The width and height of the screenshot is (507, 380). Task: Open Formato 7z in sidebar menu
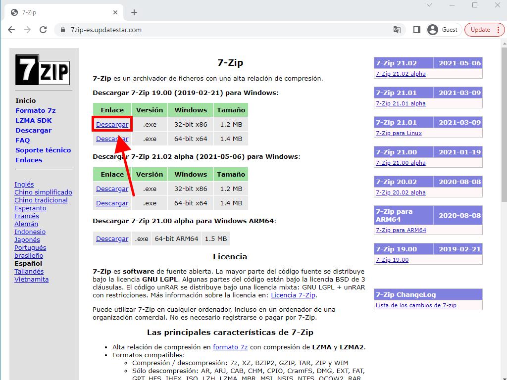coord(35,110)
